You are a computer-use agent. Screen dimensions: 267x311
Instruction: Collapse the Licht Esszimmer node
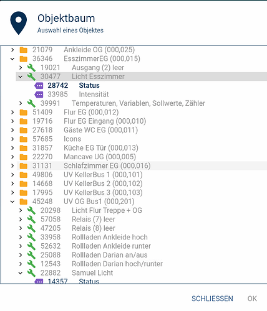click(x=21, y=77)
